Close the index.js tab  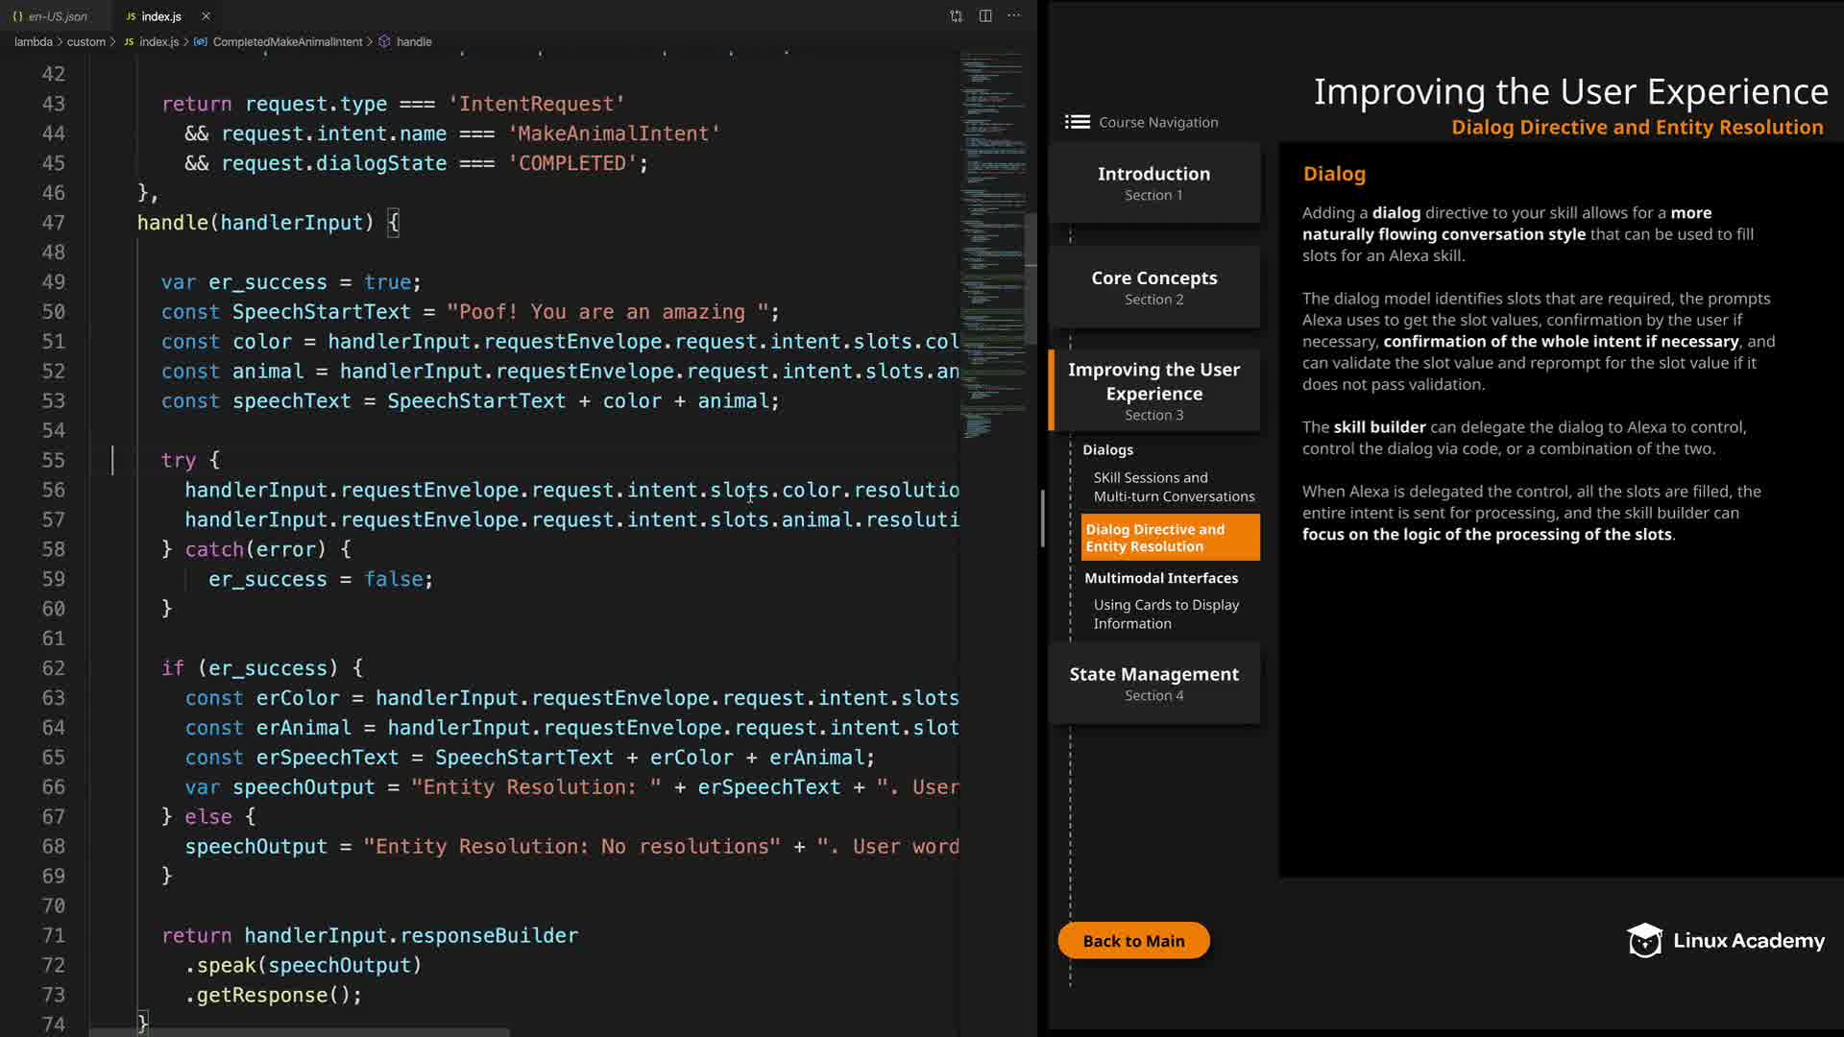tap(206, 16)
